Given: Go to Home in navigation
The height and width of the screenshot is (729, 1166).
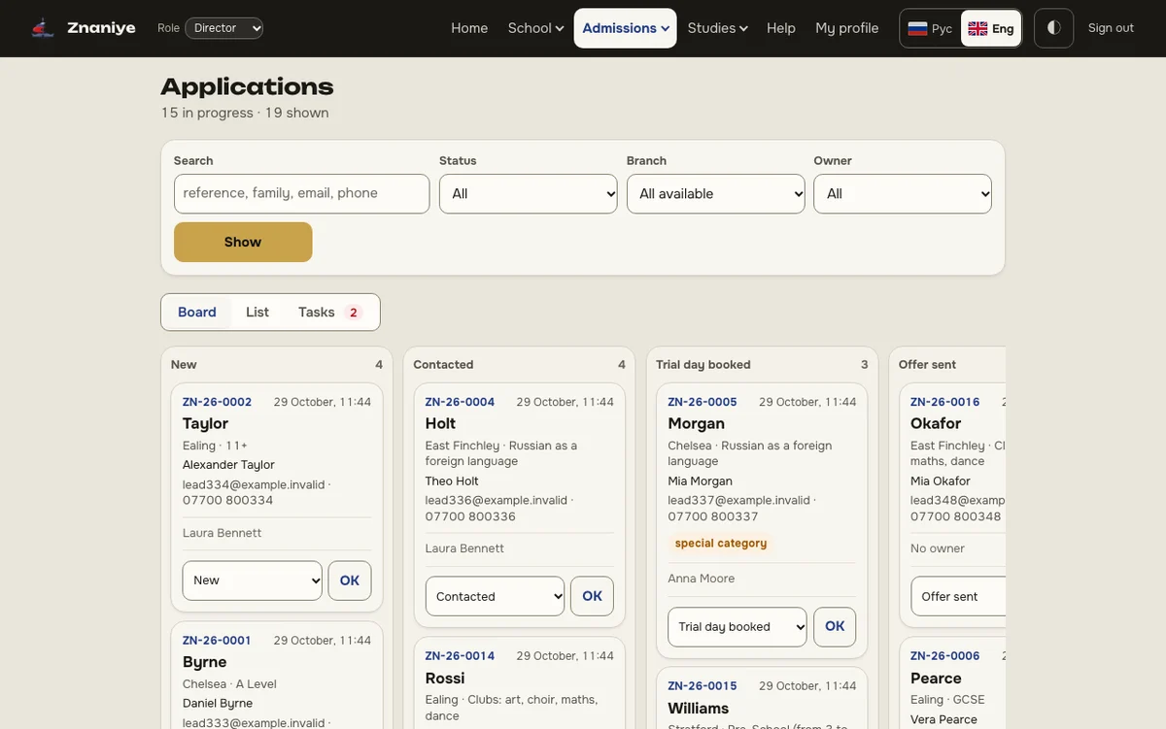Looking at the screenshot, I should point(469,28).
